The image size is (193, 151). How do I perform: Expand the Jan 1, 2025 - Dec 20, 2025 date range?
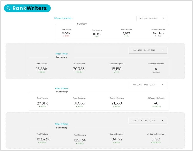pos(148,120)
